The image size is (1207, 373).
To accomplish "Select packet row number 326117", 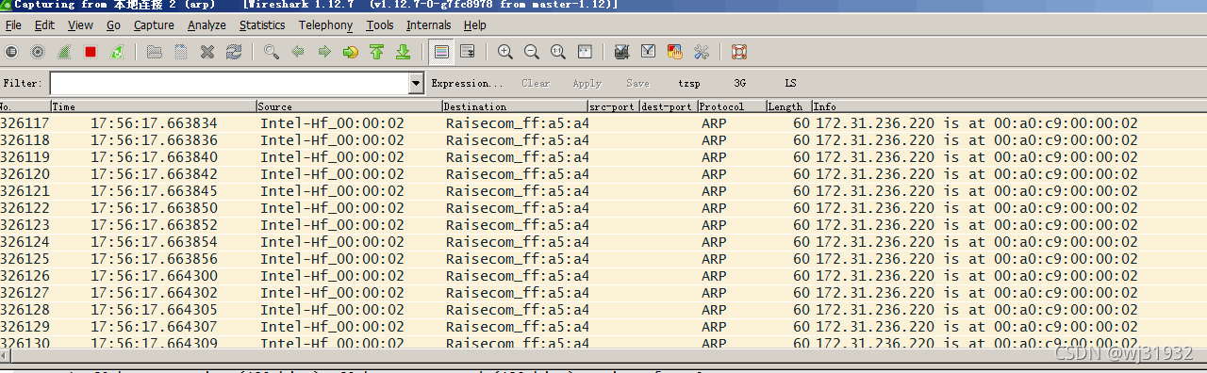I will point(603,123).
